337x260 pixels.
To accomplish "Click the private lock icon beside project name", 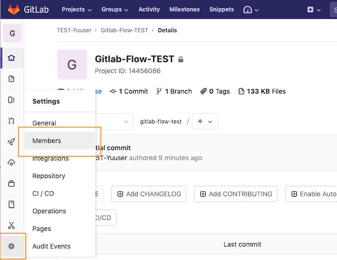I will point(181,59).
